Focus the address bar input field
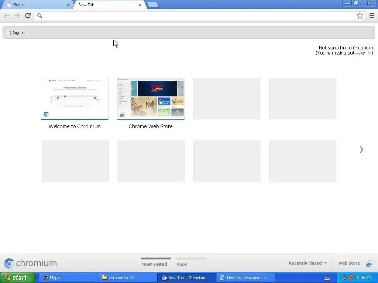Screen dimensions: 378x283 (x=199, y=15)
